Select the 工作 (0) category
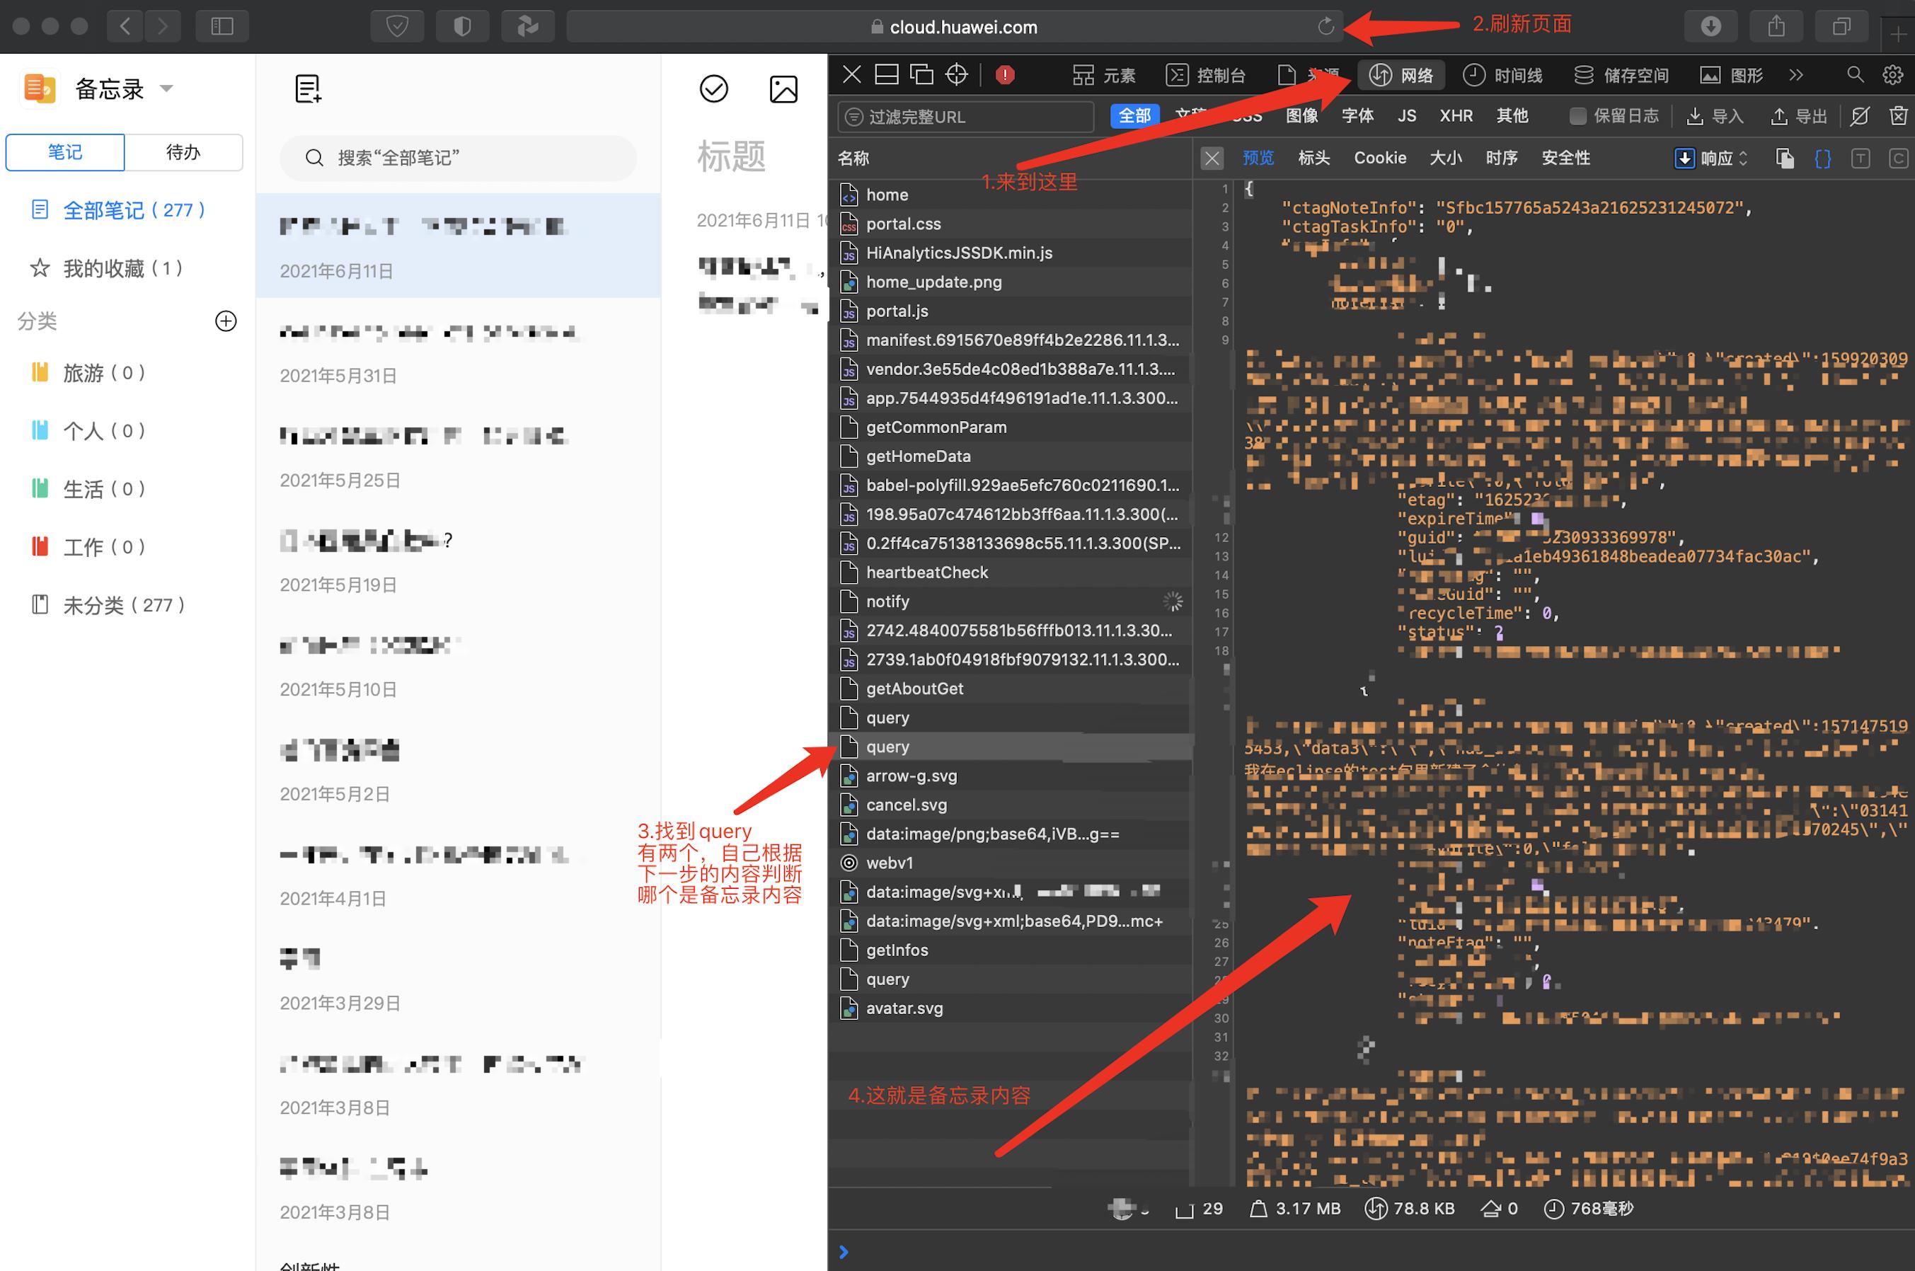 click(89, 547)
